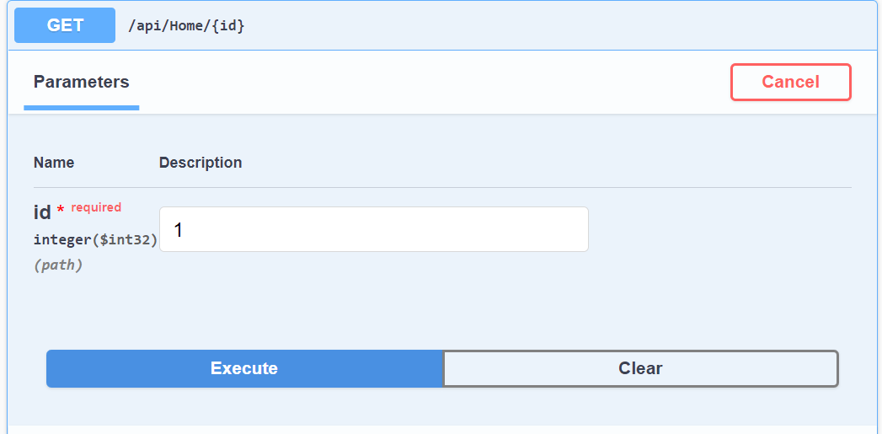Click the divider line below column headers
This screenshot has width=882, height=434.
click(x=442, y=187)
